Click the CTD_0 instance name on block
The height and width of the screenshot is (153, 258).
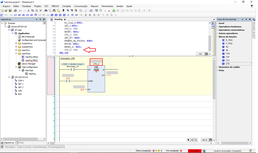click(x=96, y=64)
